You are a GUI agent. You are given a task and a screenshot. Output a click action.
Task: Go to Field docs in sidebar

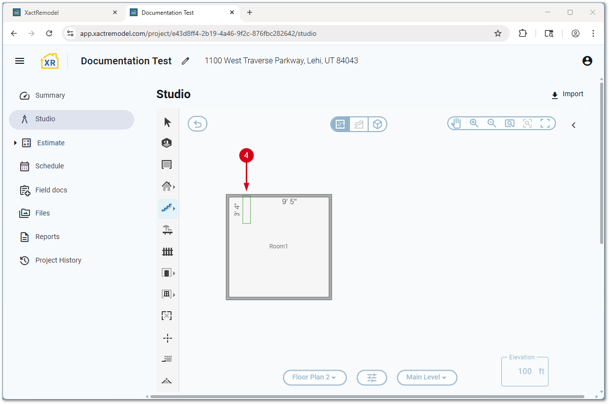tap(51, 190)
